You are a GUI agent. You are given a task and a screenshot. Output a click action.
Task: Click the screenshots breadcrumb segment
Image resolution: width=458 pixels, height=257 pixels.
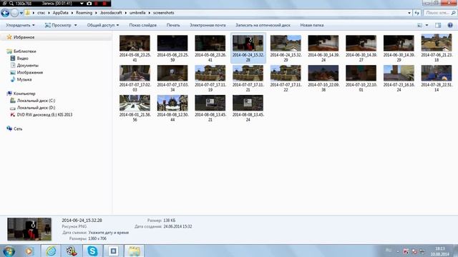(x=164, y=13)
